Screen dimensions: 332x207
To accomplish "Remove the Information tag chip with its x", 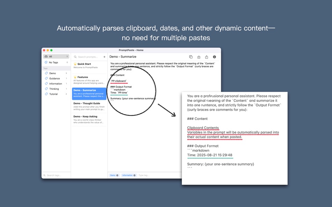I will (134, 175).
